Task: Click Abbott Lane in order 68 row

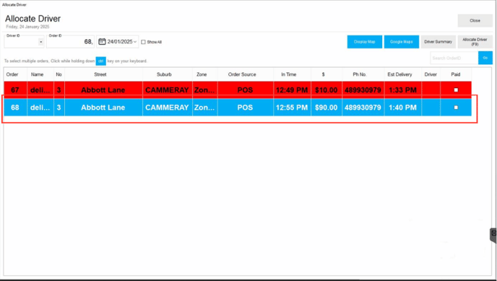Action: (x=103, y=108)
